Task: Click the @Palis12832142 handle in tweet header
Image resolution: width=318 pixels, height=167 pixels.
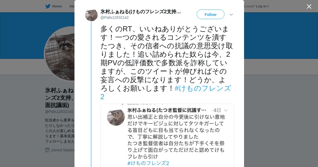Action: [114, 17]
